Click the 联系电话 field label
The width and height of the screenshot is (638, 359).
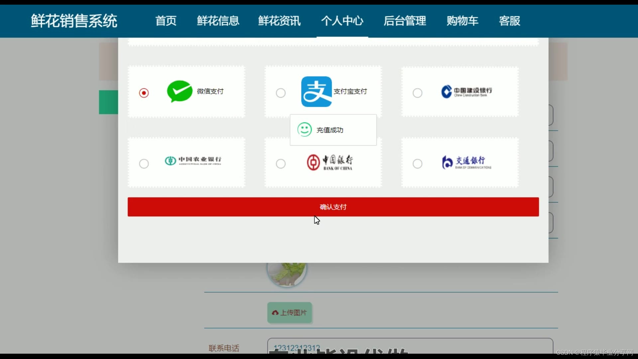[x=224, y=348]
